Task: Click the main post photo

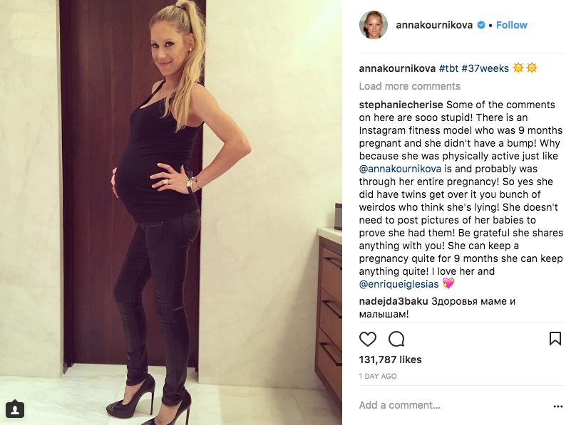Action: click(171, 212)
